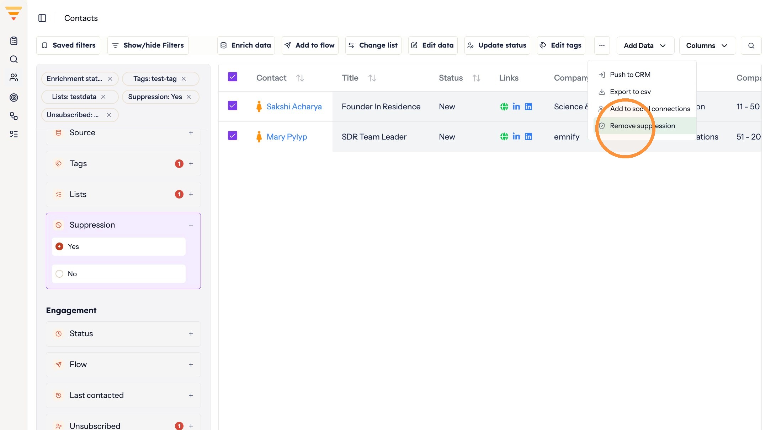Uncheck Sakshi Acharya row checkbox
Screen dimensions: 771x430
coord(233,105)
